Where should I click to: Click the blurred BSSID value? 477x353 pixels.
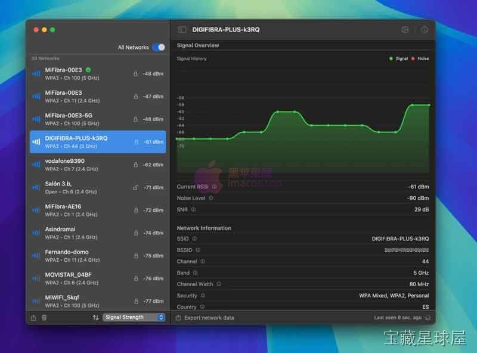pos(407,250)
